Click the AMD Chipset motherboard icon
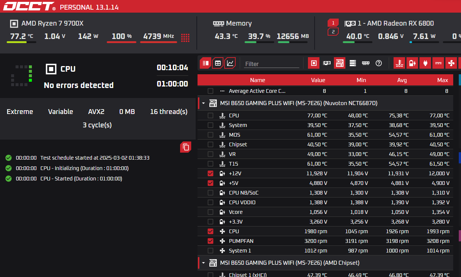 213,263
